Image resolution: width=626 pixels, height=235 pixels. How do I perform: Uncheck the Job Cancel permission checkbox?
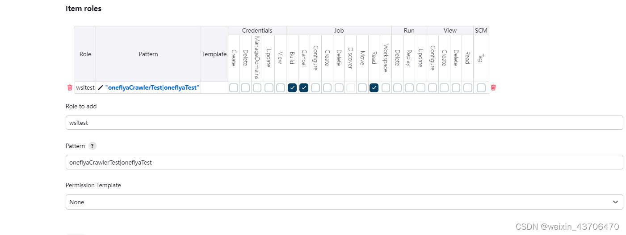click(304, 88)
